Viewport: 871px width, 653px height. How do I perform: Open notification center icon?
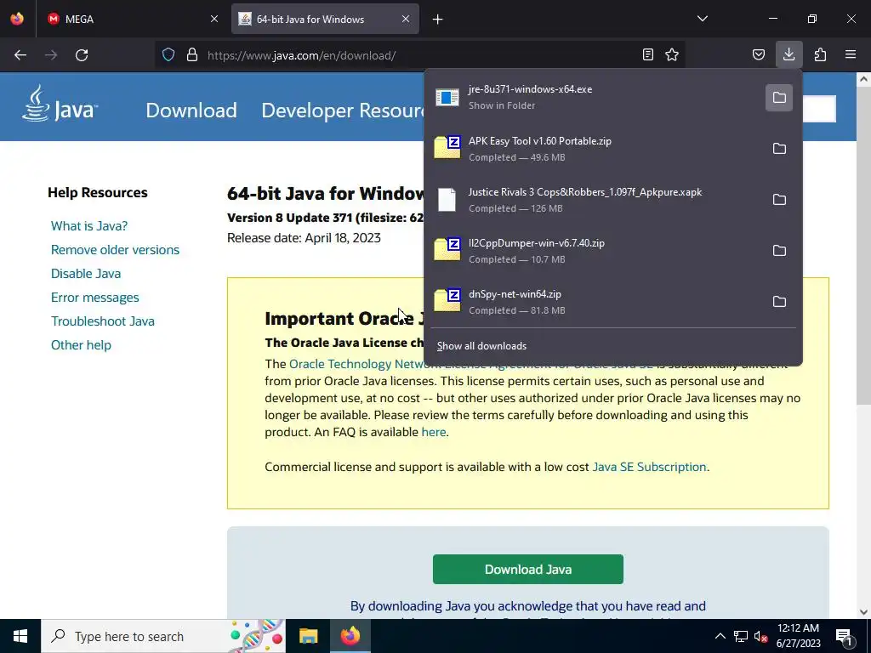[x=844, y=636]
